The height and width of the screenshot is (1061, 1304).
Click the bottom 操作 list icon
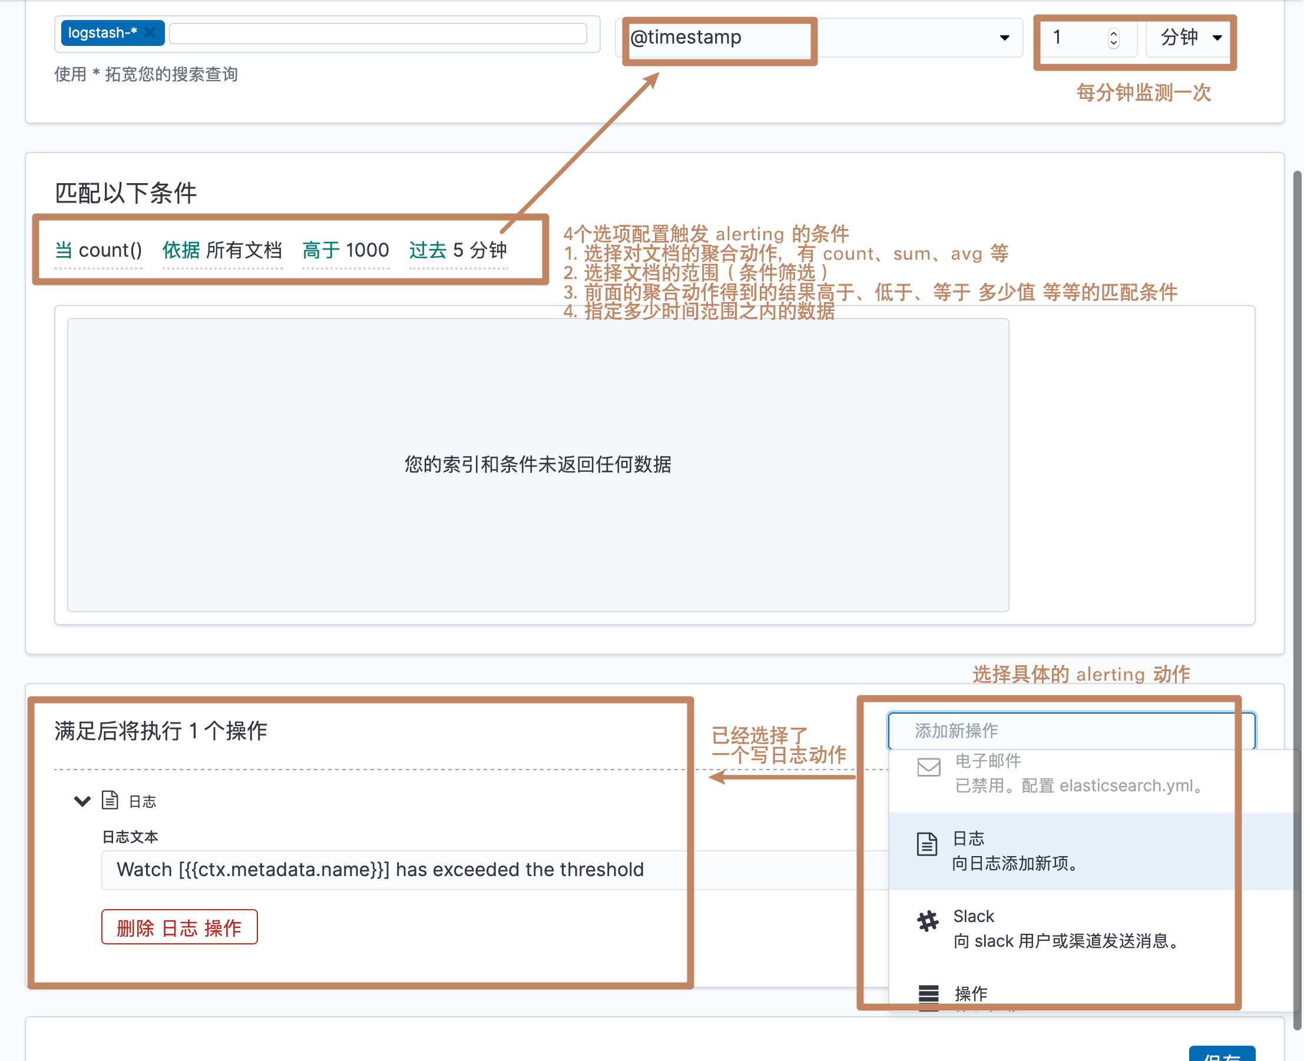pyautogui.click(x=928, y=993)
